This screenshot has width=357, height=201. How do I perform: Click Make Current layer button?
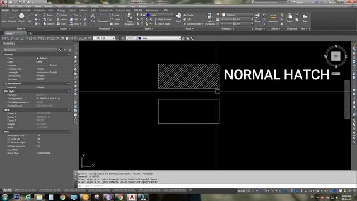pos(163,20)
